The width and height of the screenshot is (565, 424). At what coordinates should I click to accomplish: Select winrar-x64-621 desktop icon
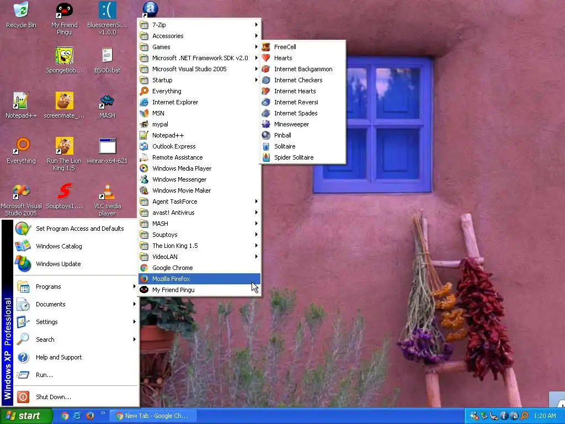107,151
